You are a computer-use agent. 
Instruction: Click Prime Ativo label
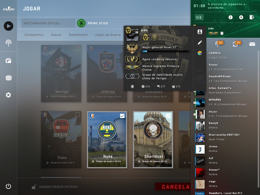click(x=98, y=23)
